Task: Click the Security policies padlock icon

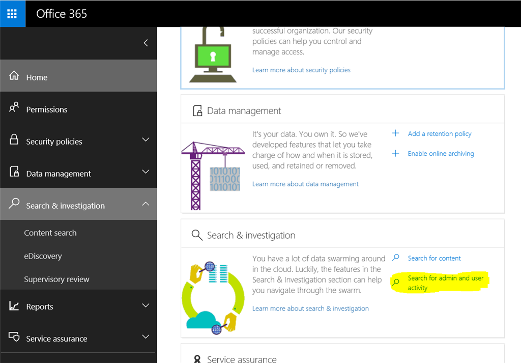Action: [x=14, y=139]
